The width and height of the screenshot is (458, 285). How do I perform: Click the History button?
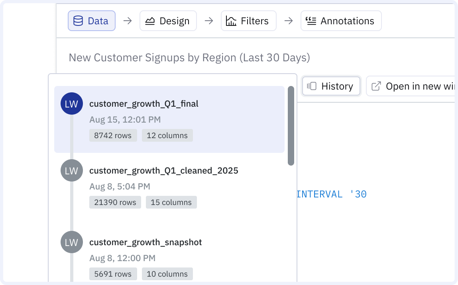click(331, 86)
